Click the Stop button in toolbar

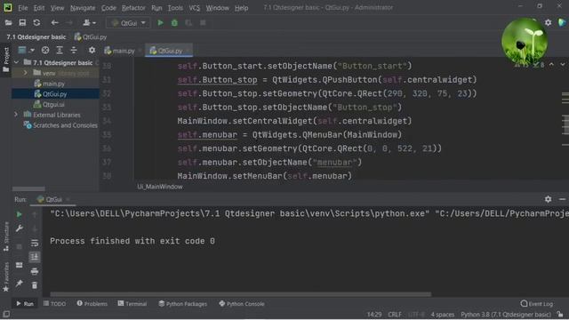coord(203,23)
